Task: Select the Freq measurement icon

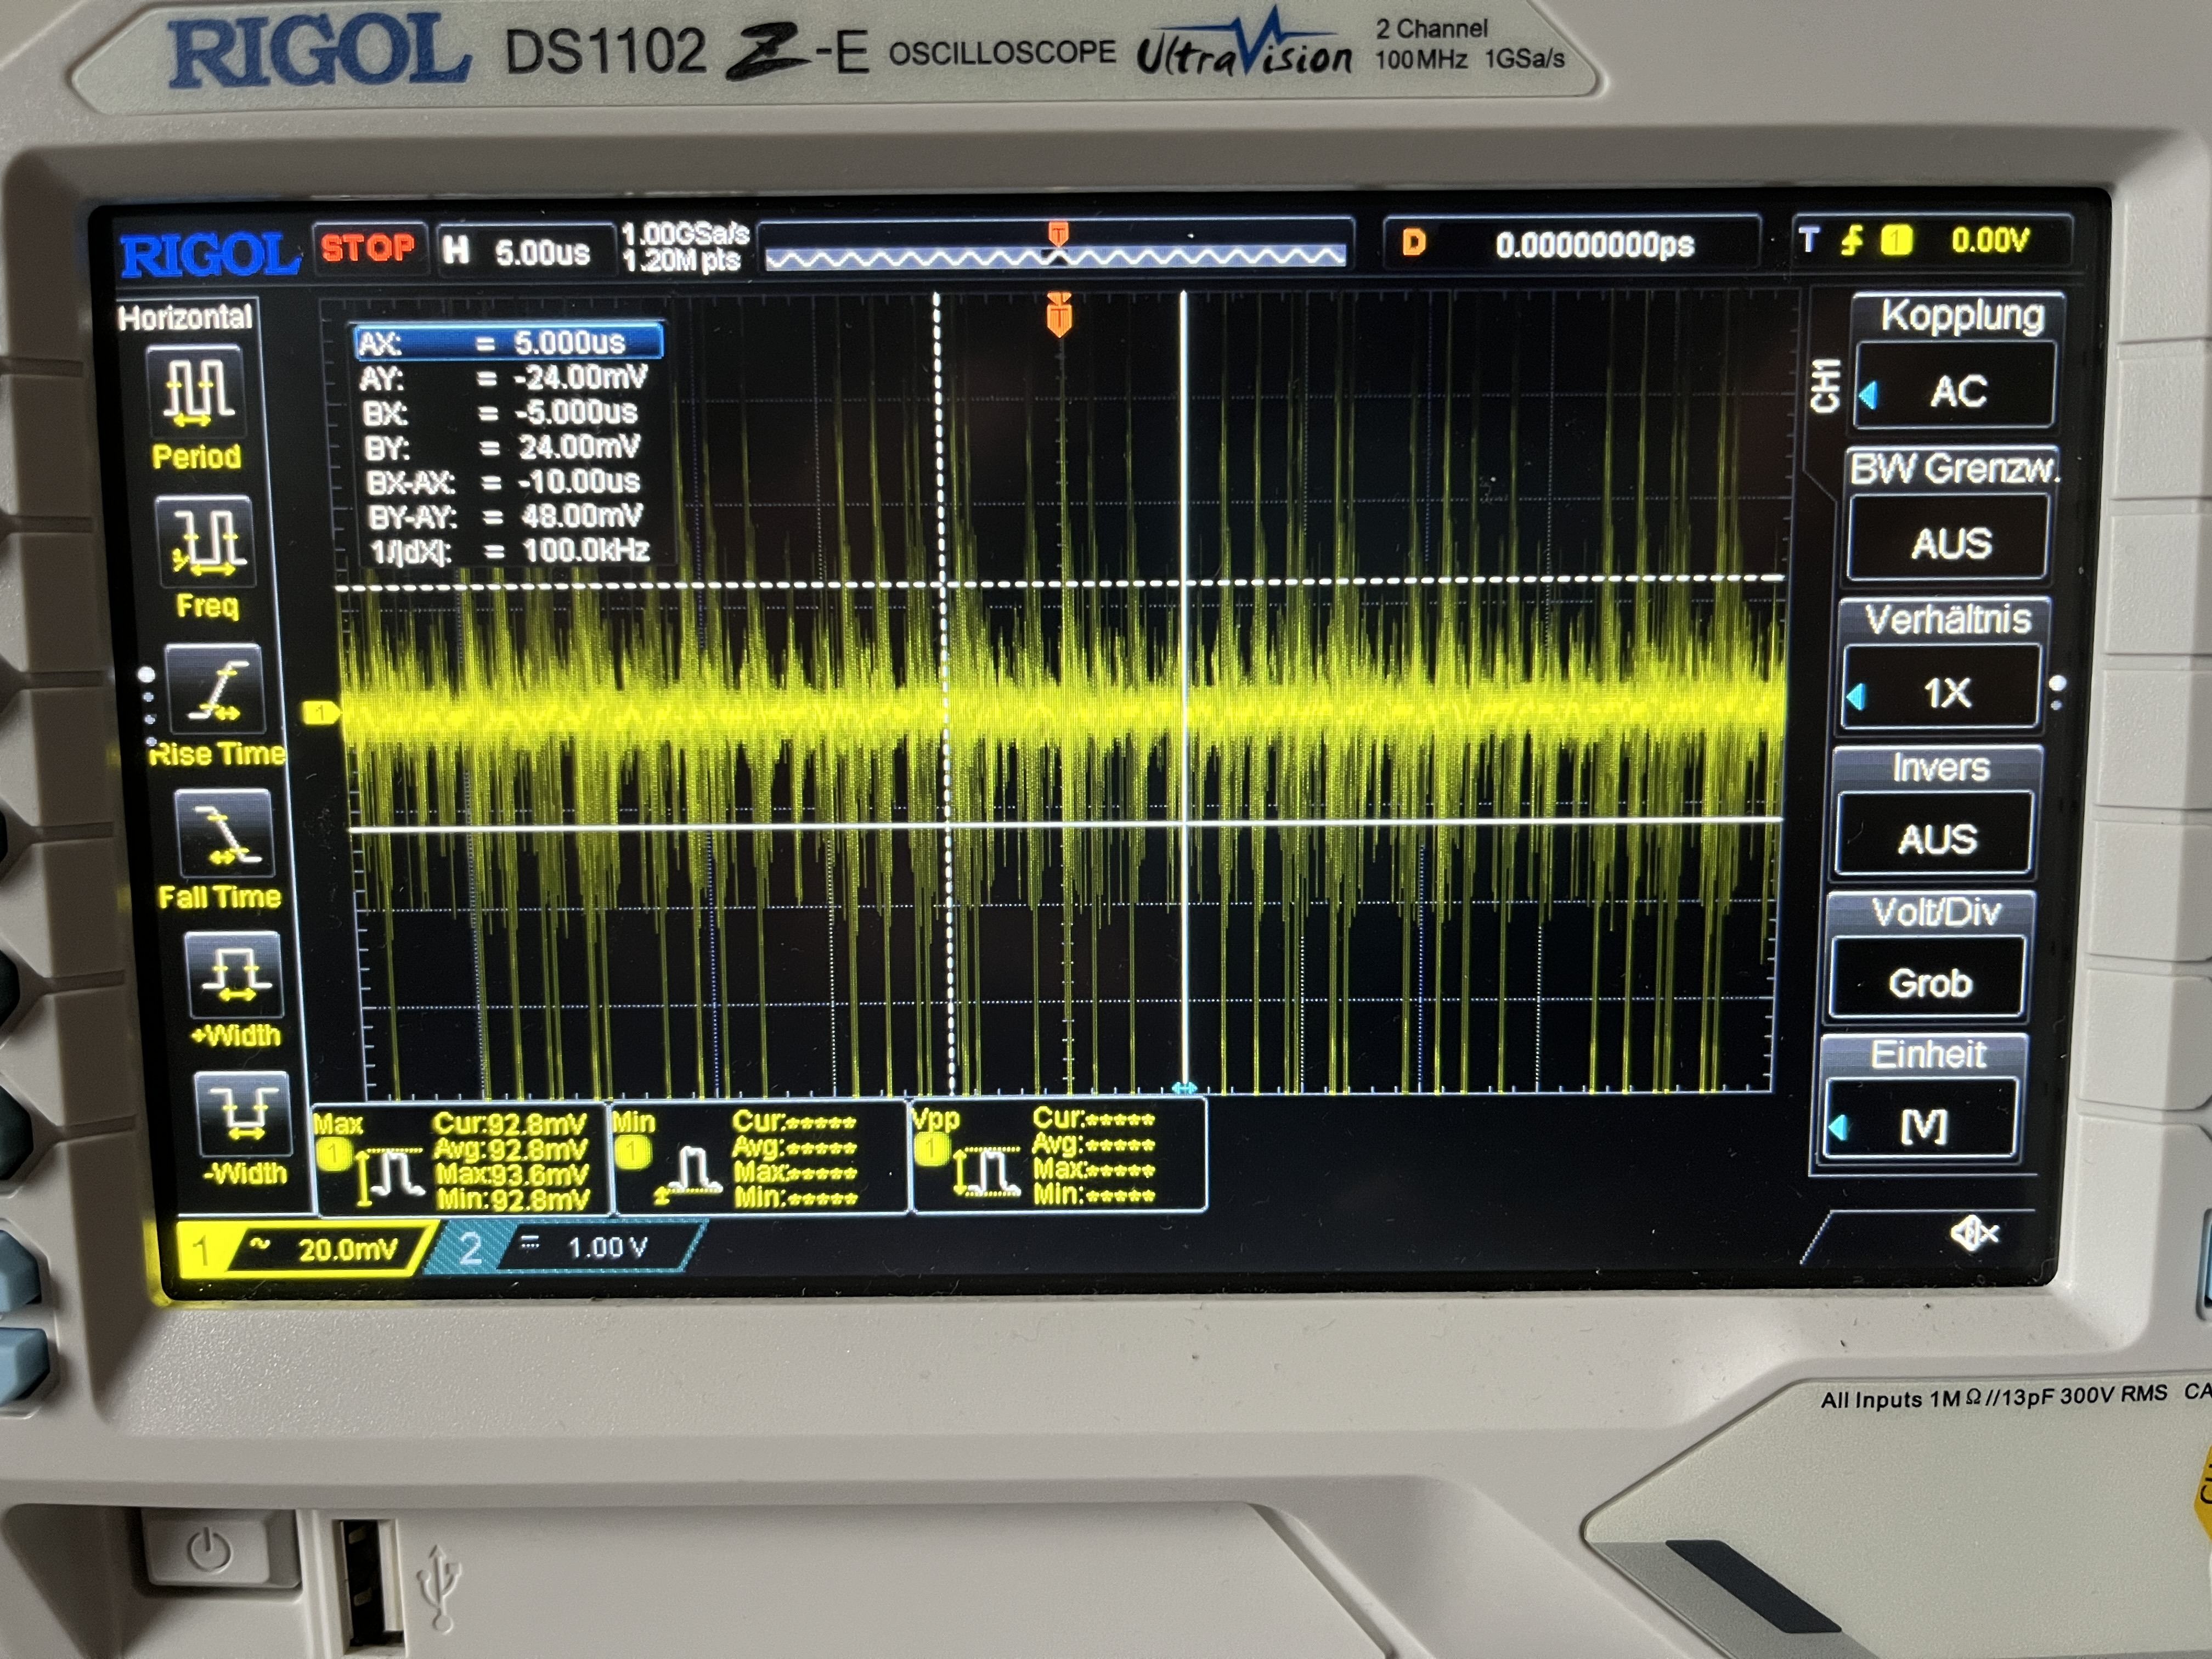Action: [x=205, y=542]
